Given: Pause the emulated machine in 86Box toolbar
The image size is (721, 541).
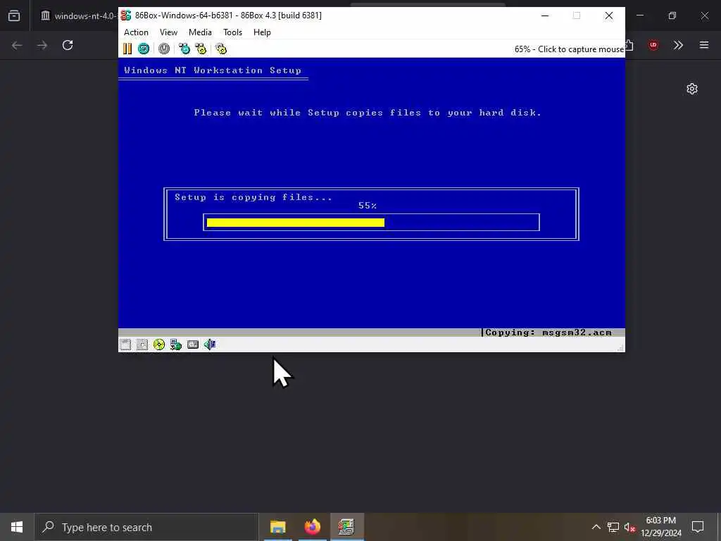Looking at the screenshot, I should coord(127,49).
